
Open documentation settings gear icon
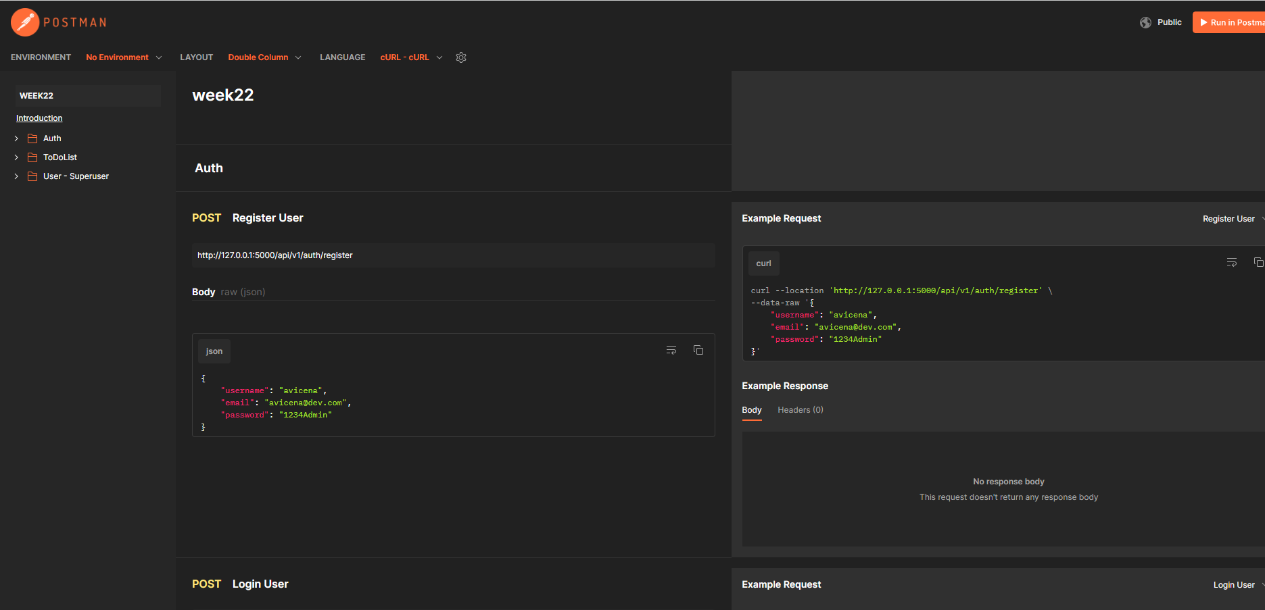[461, 57]
